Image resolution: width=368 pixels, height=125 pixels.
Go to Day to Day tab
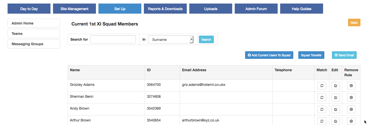[29, 9]
